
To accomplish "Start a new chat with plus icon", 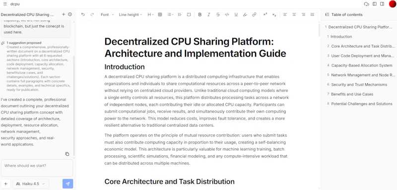I will coord(64,15).
